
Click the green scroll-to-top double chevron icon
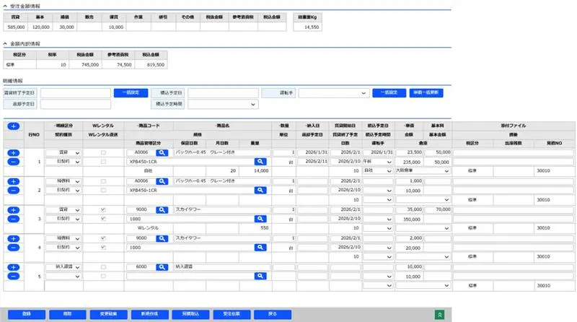coord(439,315)
